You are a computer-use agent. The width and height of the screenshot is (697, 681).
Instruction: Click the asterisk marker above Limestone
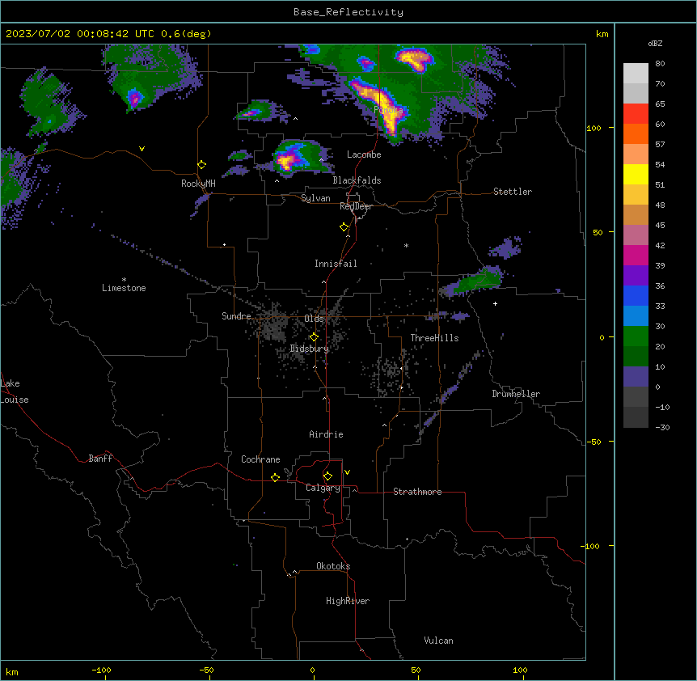click(x=124, y=279)
